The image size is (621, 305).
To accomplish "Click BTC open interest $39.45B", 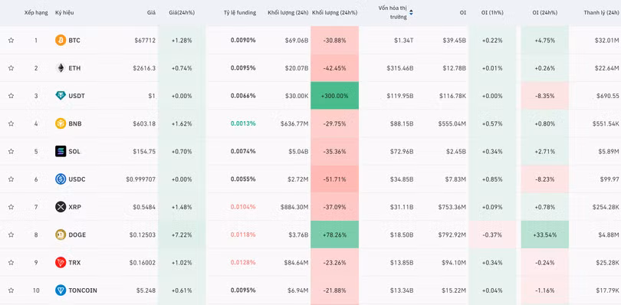I will coord(454,41).
